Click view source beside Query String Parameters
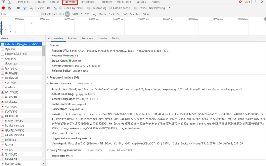The width and height of the screenshot is (266, 166). coord(95,150)
